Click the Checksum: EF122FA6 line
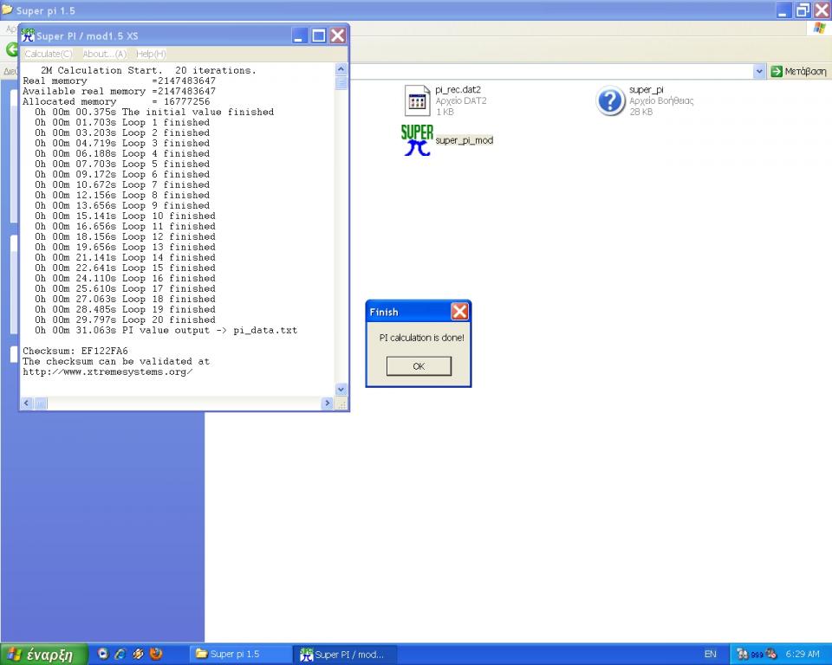The width and height of the screenshot is (832, 665). pyautogui.click(x=75, y=351)
